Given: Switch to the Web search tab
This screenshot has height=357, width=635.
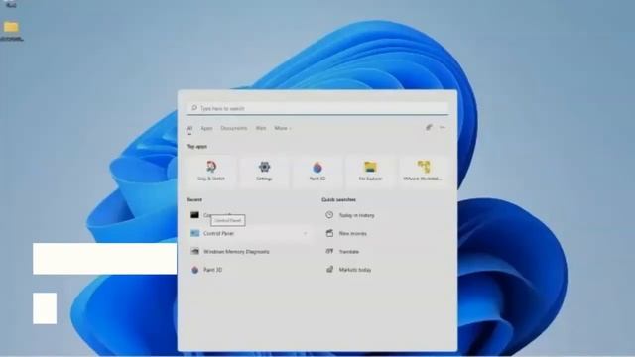Looking at the screenshot, I should tap(261, 128).
